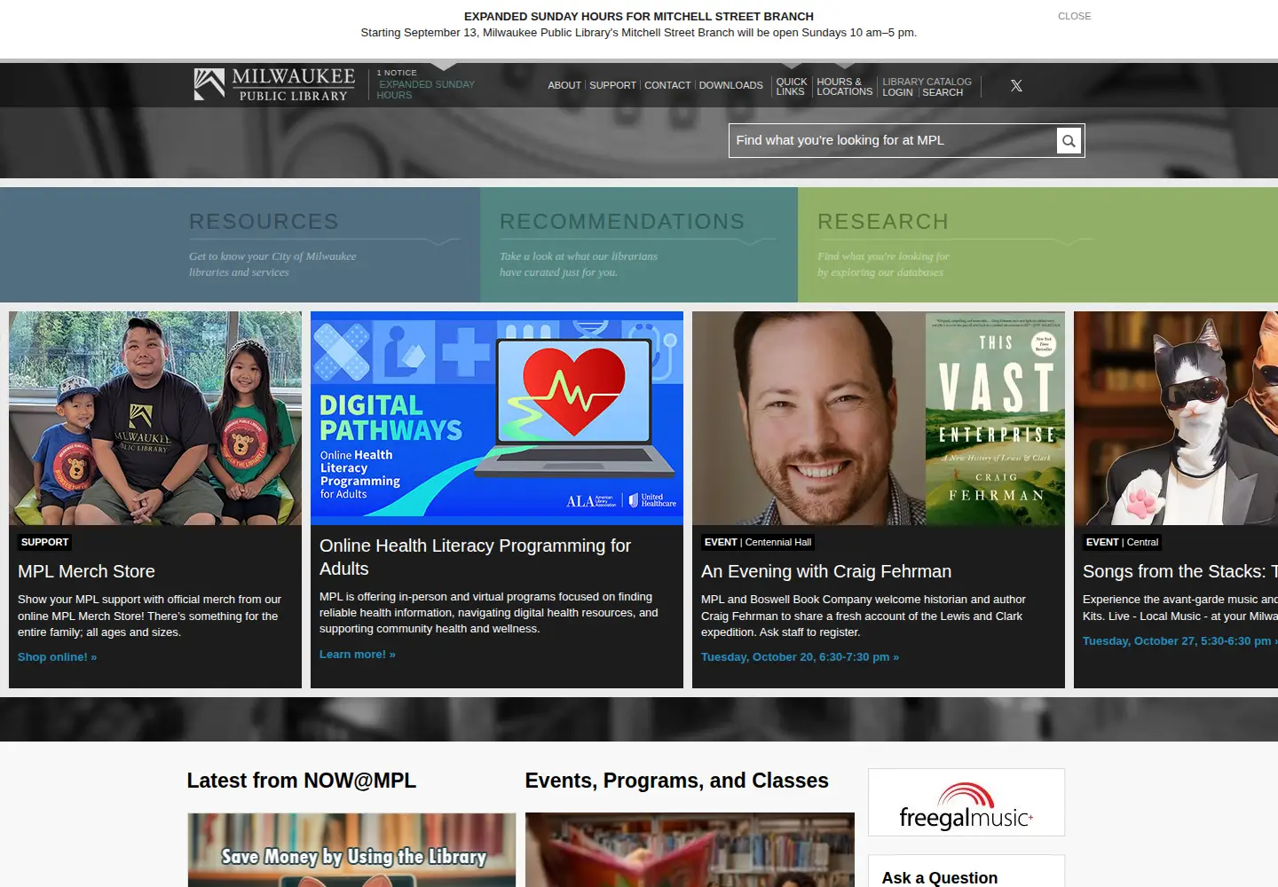
Task: Expand the 1 Notice Expanded Sunday Hours item
Action: (x=426, y=85)
